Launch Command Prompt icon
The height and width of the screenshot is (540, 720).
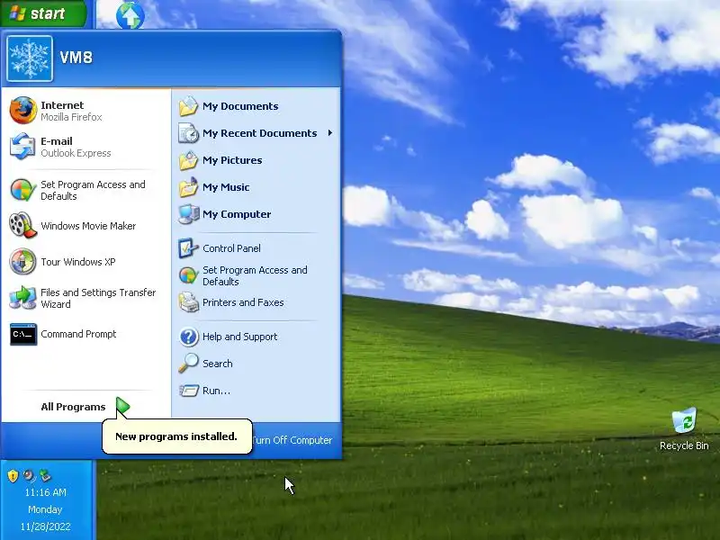point(23,334)
